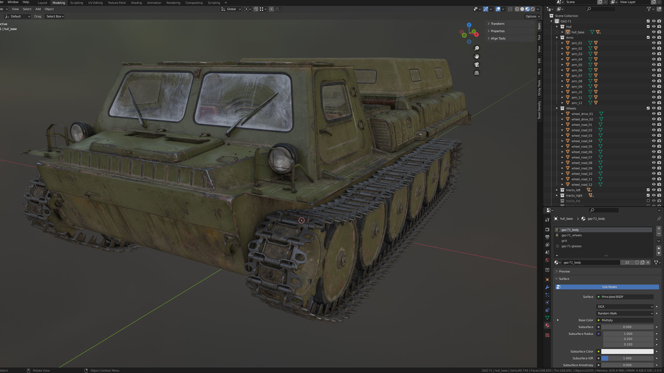Viewport: 664px width, 373px height.
Task: Open the World properties tab icon
Action: [x=547, y=260]
